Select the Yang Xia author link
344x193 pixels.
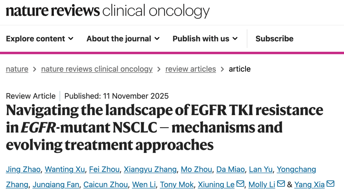309,184
